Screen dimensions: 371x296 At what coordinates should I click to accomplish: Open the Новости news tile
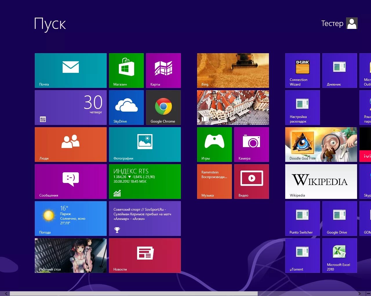[145, 256]
